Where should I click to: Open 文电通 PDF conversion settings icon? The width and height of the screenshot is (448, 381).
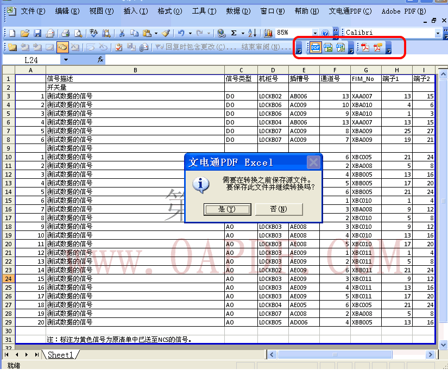pos(340,47)
